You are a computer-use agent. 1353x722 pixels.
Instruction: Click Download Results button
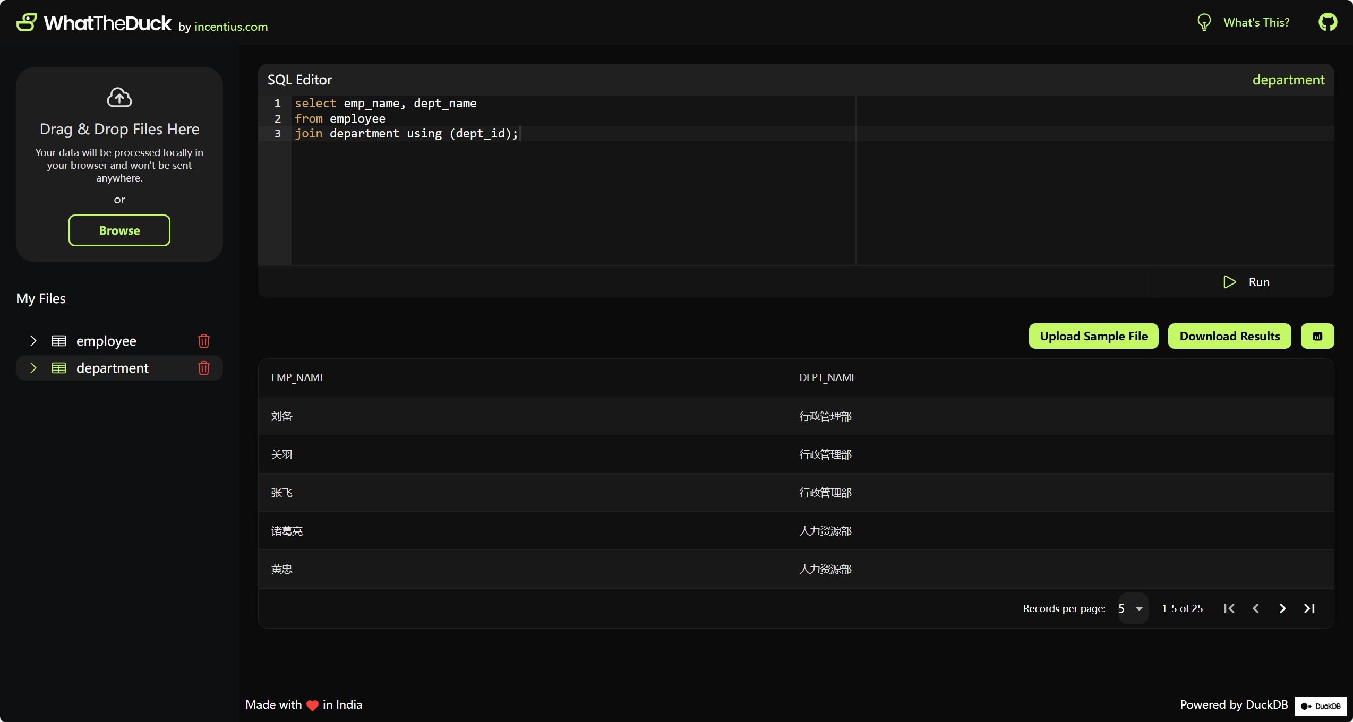coord(1229,337)
